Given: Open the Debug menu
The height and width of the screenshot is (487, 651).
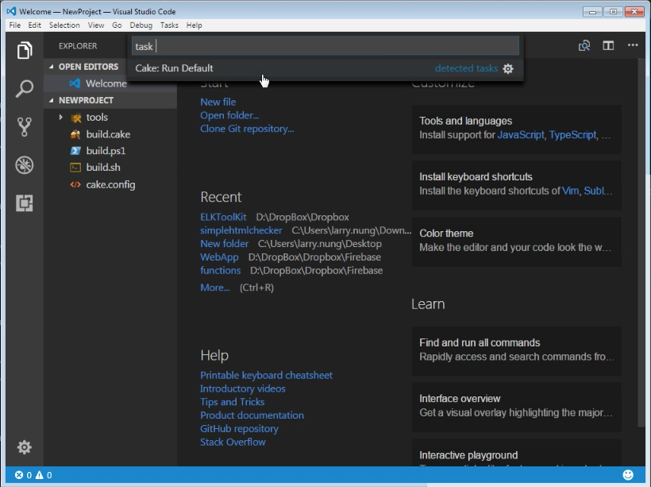Looking at the screenshot, I should click(x=141, y=25).
